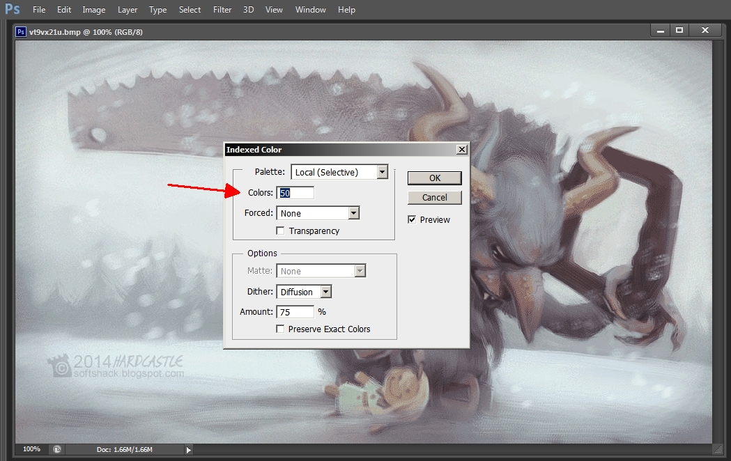This screenshot has height=461, width=731.
Task: Click the status bar preview icon next to 100%
Action: coord(57,449)
